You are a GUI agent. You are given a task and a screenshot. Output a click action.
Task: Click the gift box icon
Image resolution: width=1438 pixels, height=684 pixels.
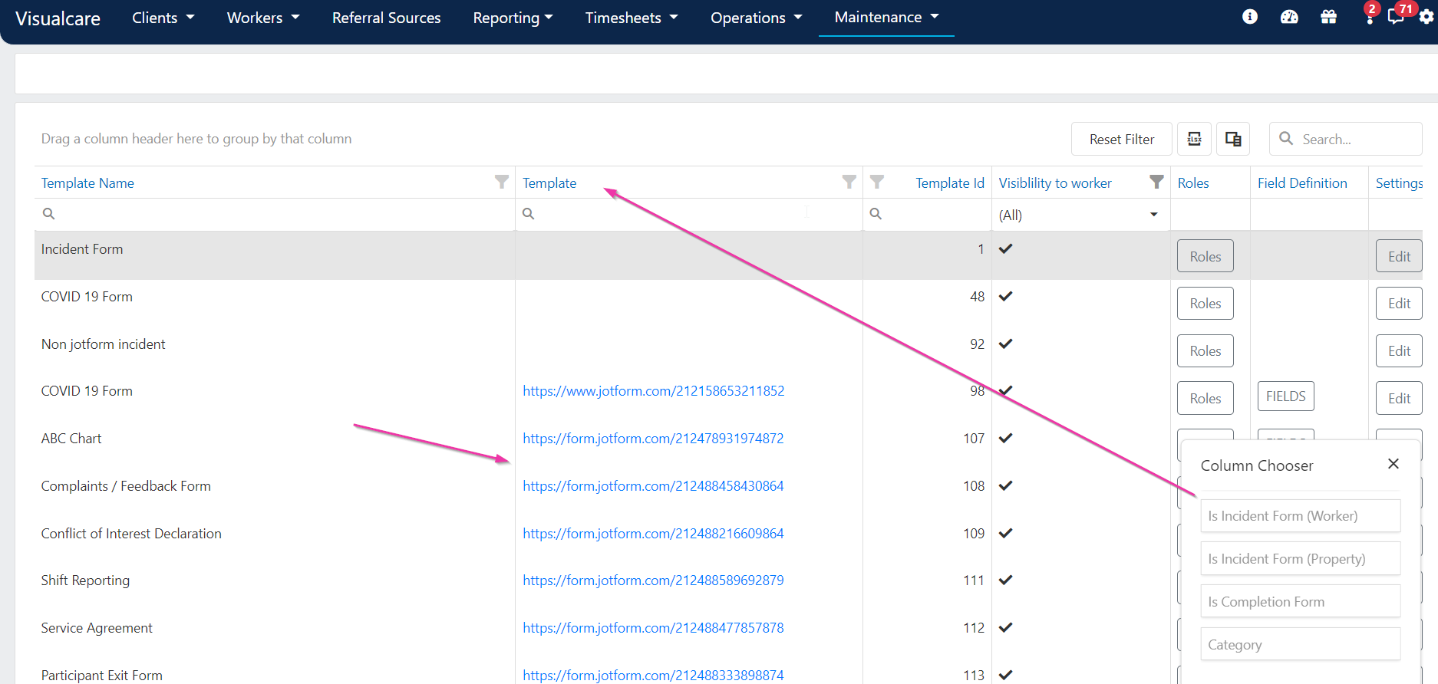click(1329, 17)
